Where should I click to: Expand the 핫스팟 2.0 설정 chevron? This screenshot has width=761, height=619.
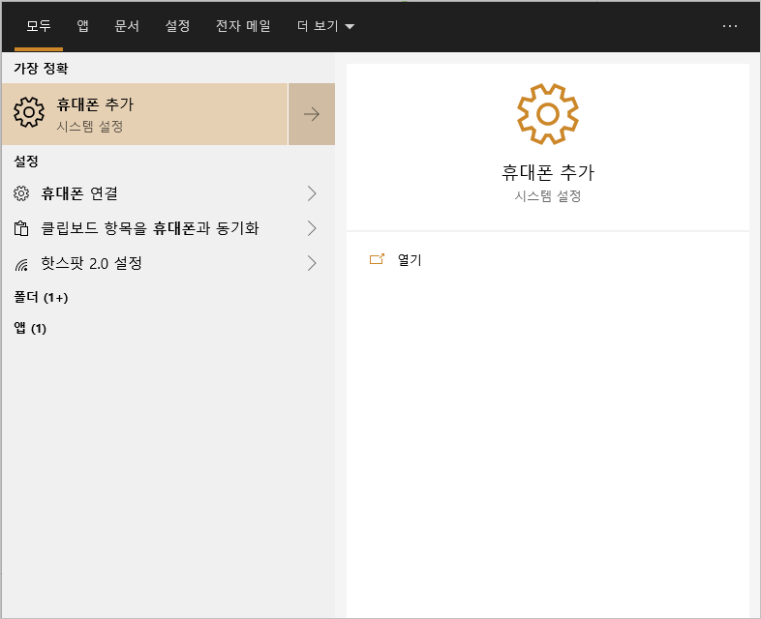pyautogui.click(x=312, y=263)
